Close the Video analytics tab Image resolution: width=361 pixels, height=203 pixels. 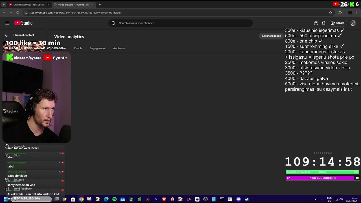click(93, 5)
